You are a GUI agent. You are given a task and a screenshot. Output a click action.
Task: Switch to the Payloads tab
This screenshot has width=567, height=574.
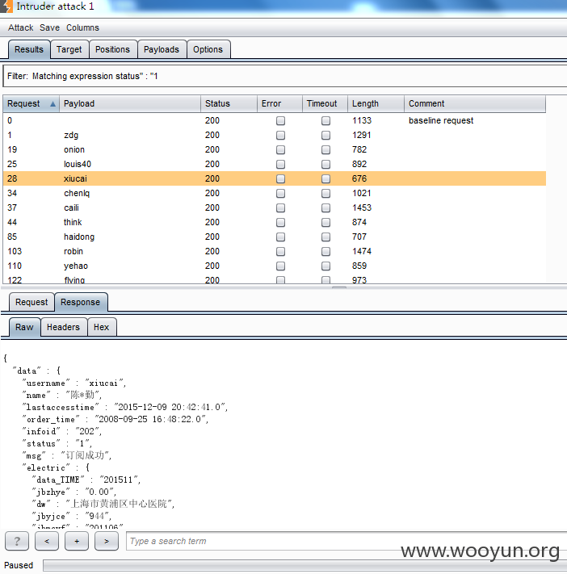pyautogui.click(x=162, y=49)
